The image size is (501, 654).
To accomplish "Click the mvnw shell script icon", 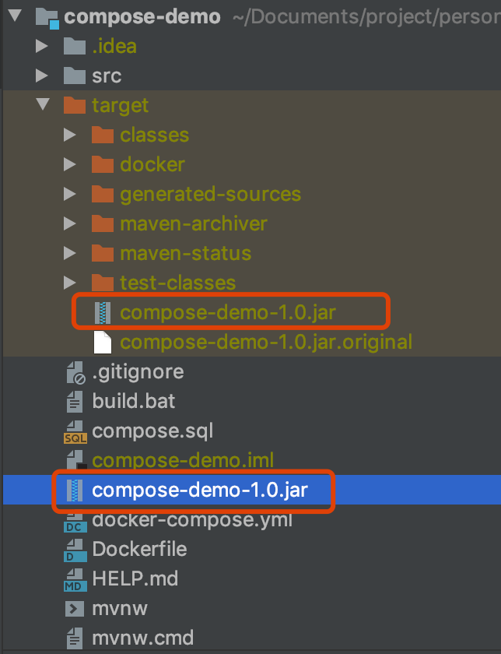I will pos(75,609).
